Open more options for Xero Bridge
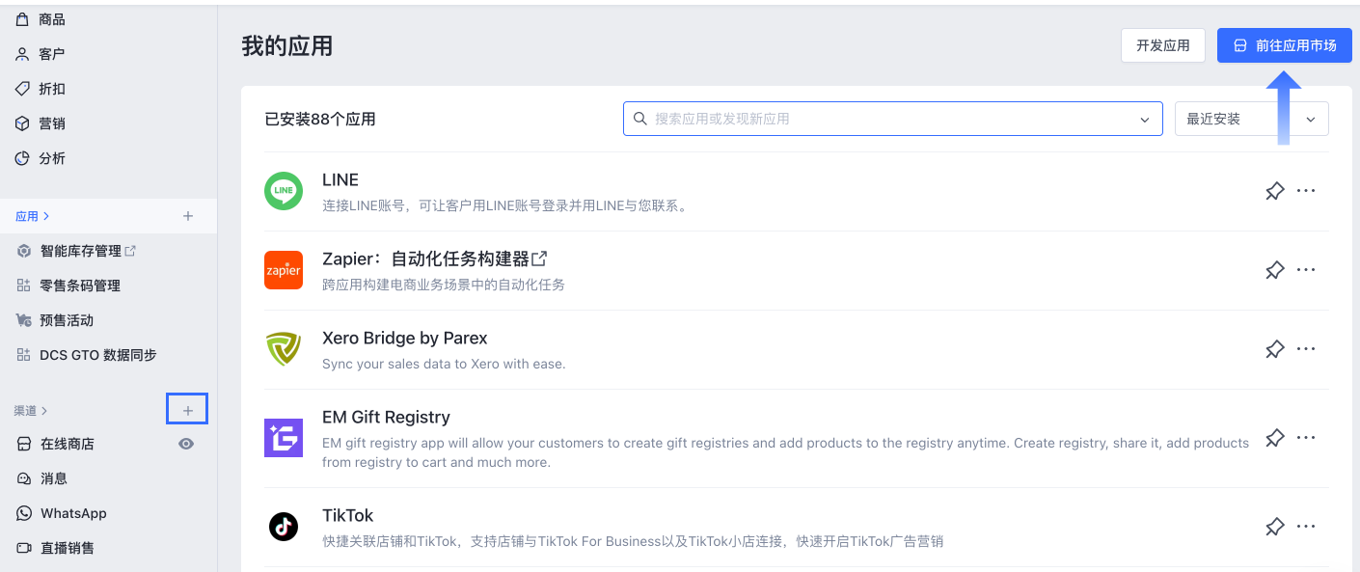Screen dimensions: 1360x572 pos(1306,349)
